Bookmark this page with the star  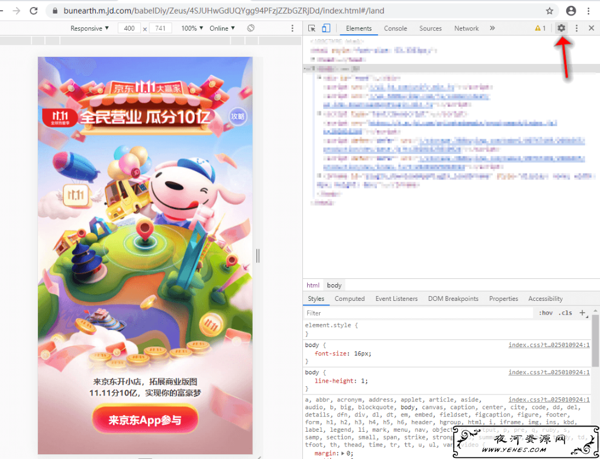550,11
